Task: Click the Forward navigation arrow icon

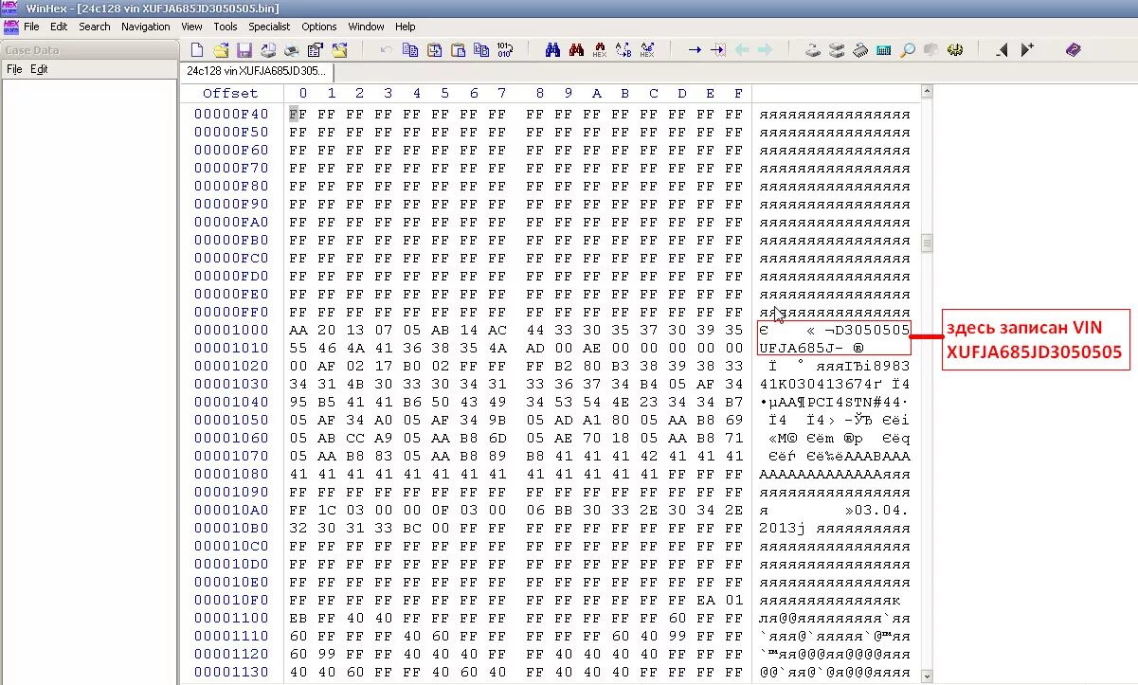Action: coord(766,50)
